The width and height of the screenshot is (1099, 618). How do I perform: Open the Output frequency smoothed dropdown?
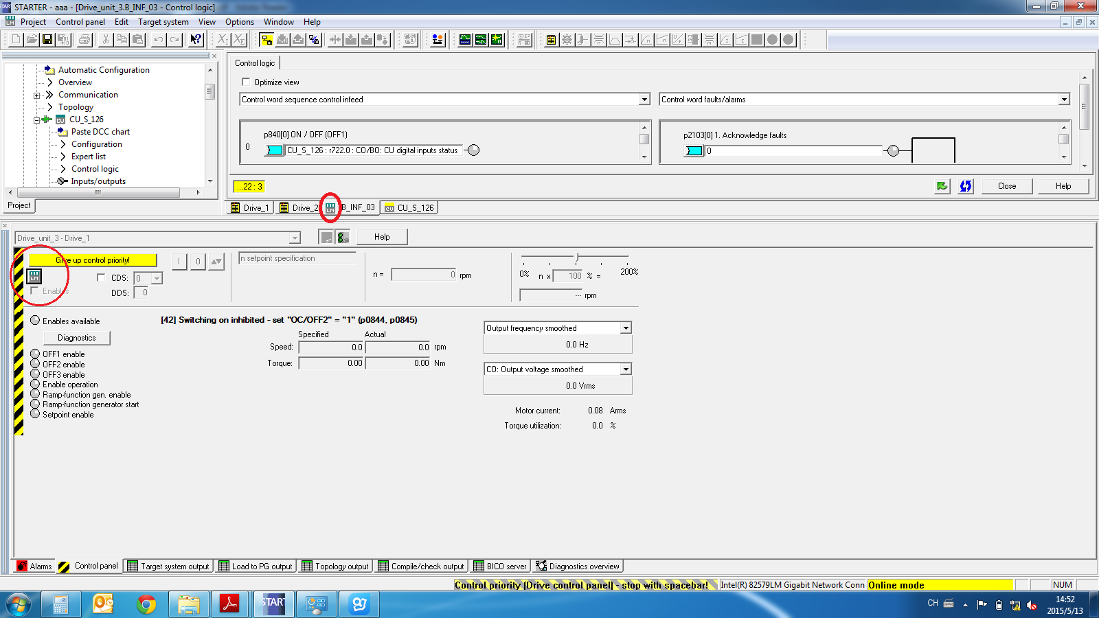pos(626,328)
